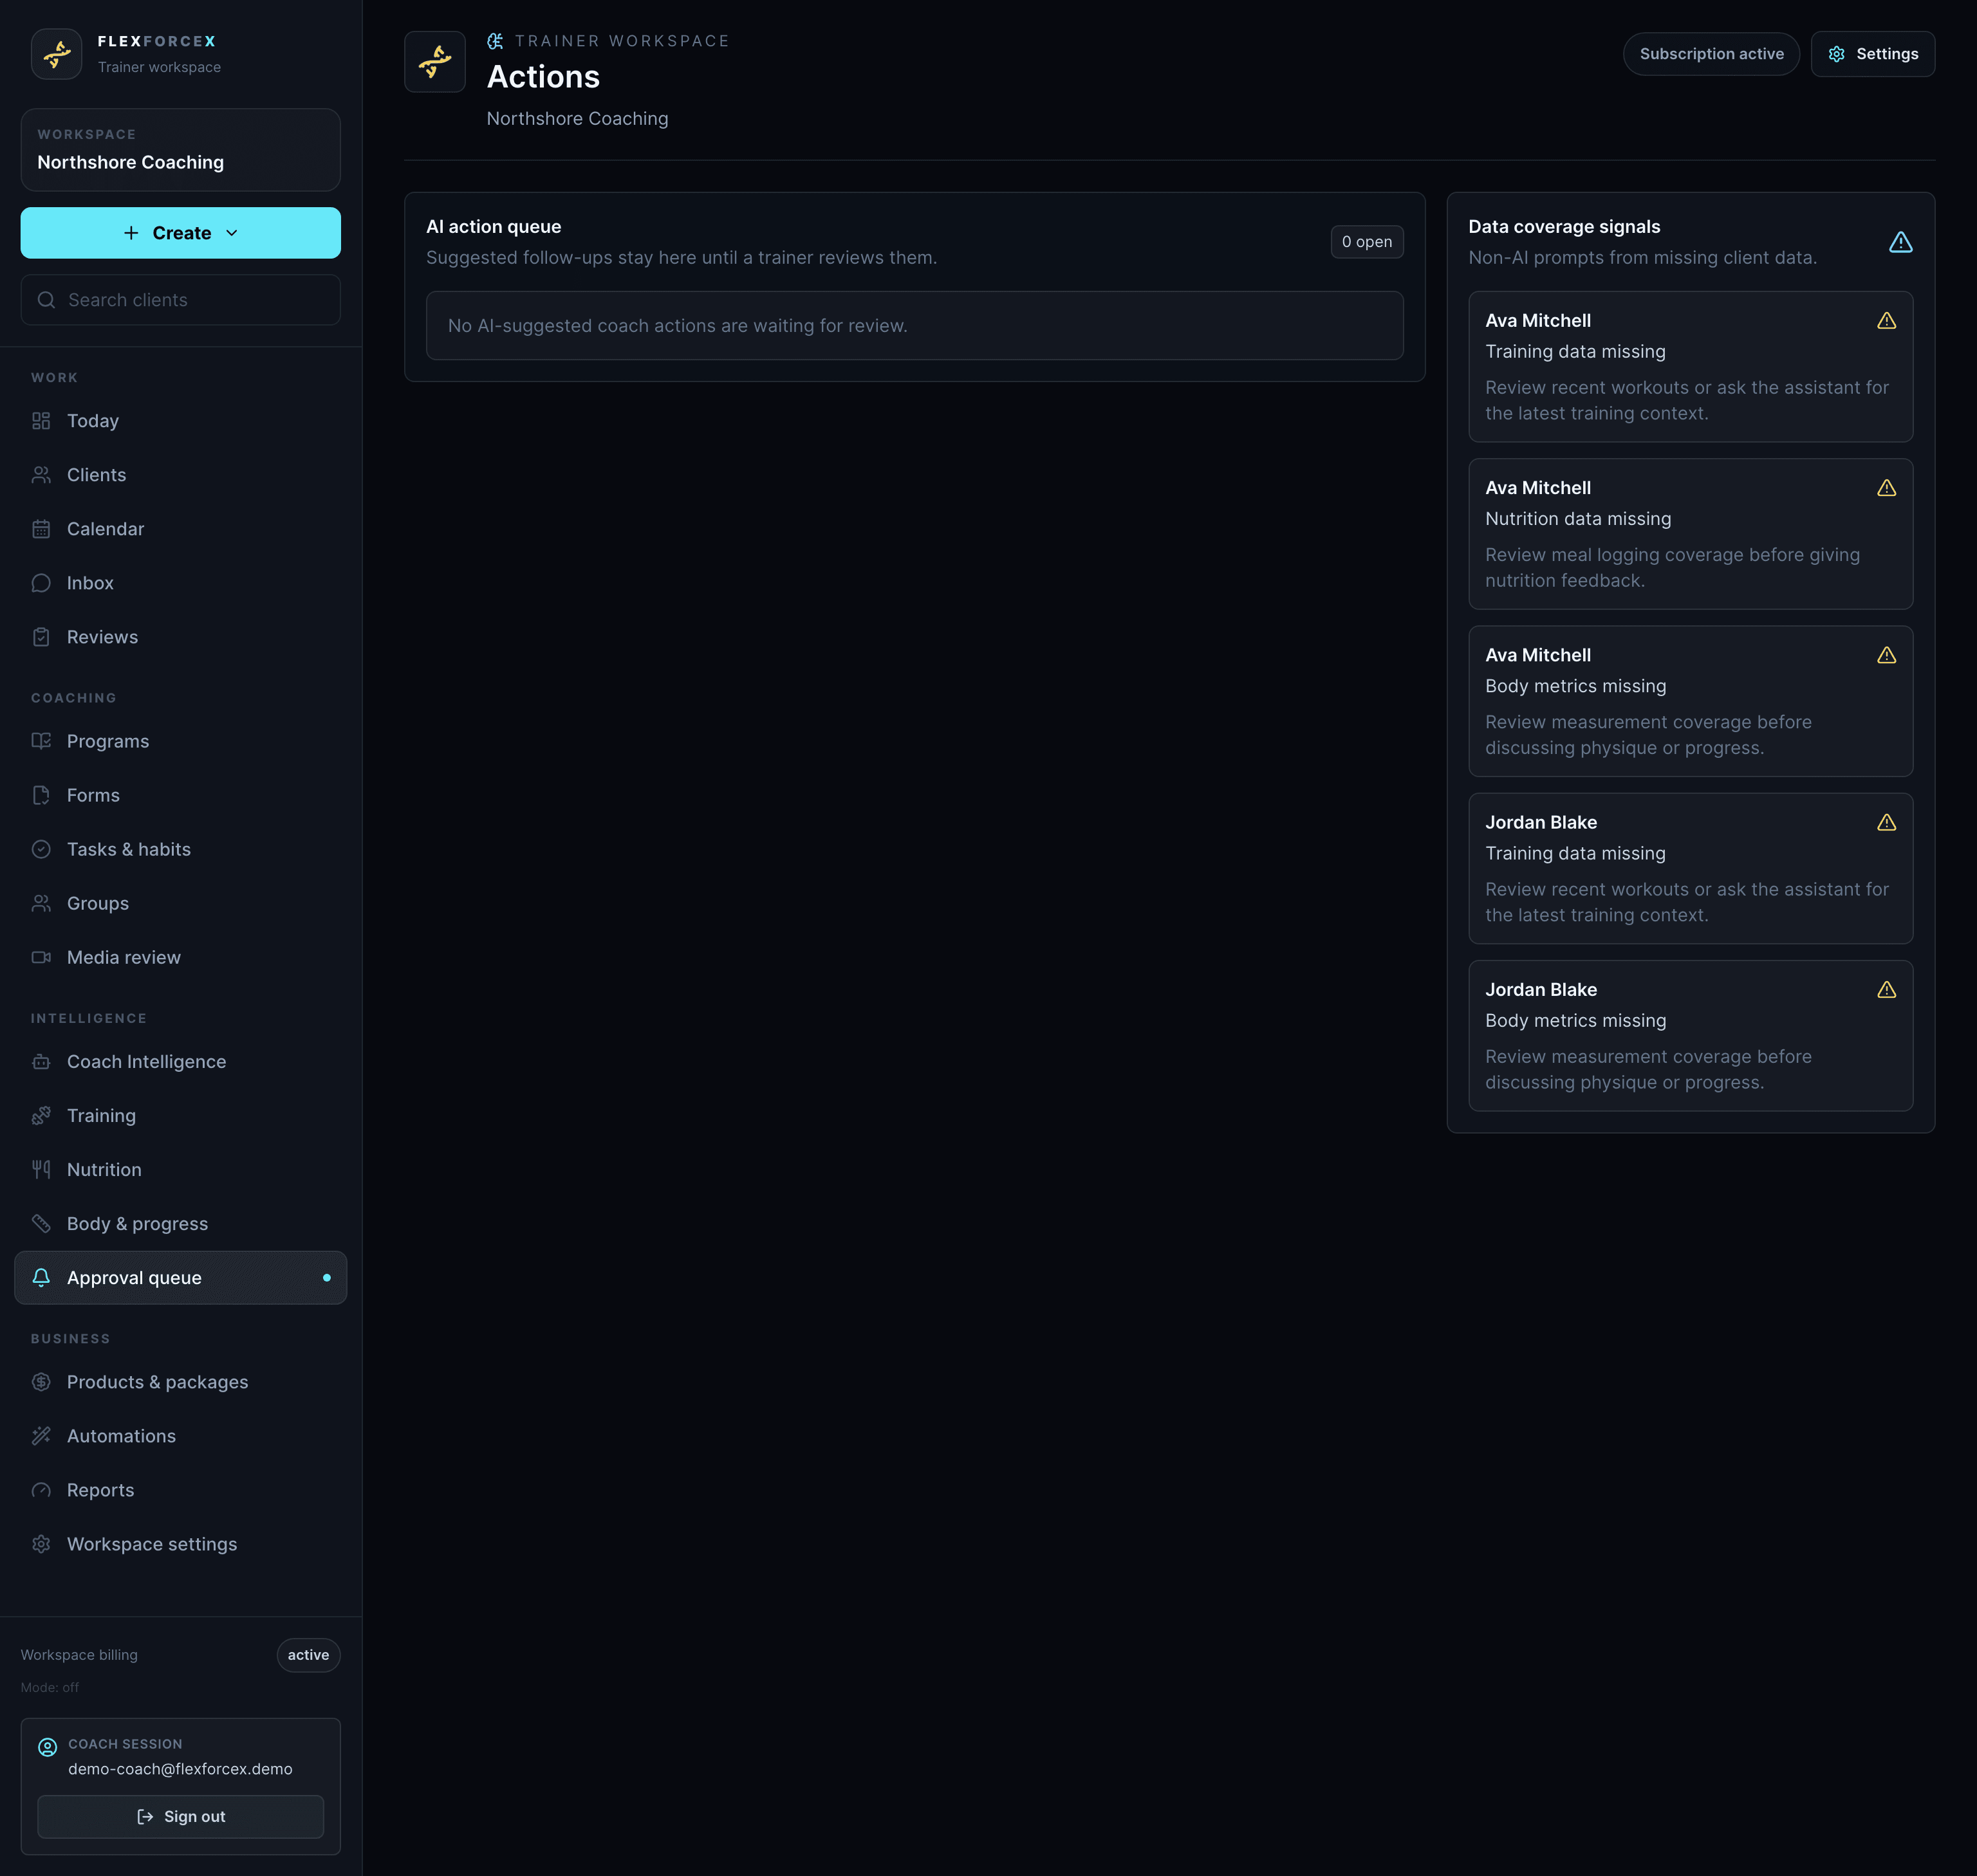Viewport: 1977px width, 1876px height.
Task: Open the Programs page
Action: coord(180,741)
